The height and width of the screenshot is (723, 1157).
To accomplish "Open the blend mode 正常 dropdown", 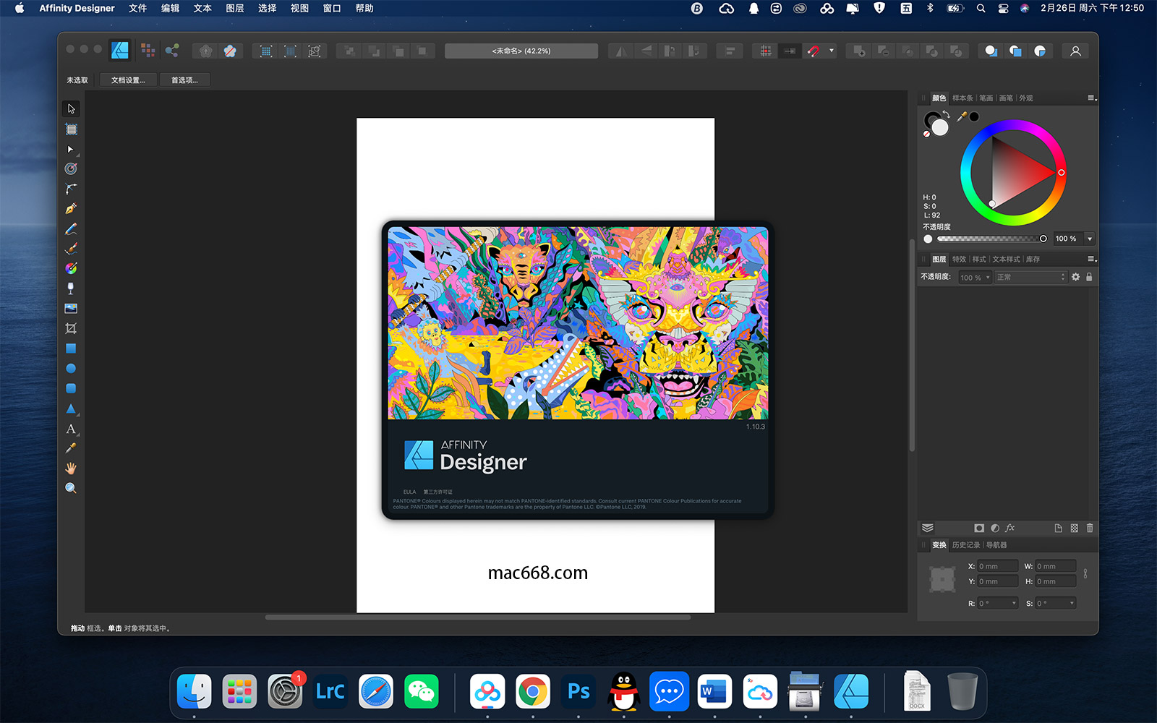I will [1030, 278].
